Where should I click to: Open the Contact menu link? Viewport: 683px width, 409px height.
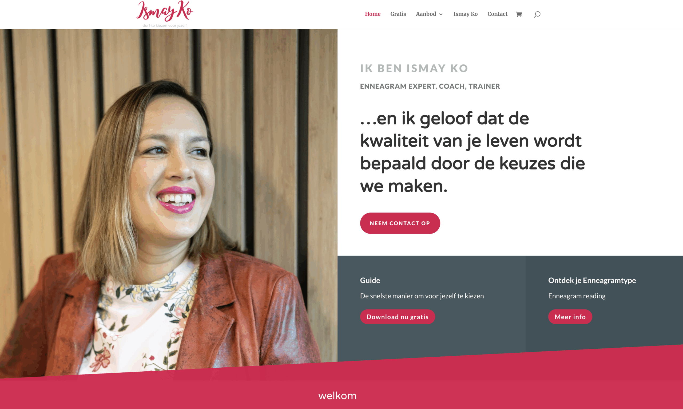click(x=497, y=14)
